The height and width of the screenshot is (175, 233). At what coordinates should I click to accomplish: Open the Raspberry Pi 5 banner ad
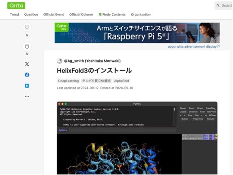(x=137, y=33)
